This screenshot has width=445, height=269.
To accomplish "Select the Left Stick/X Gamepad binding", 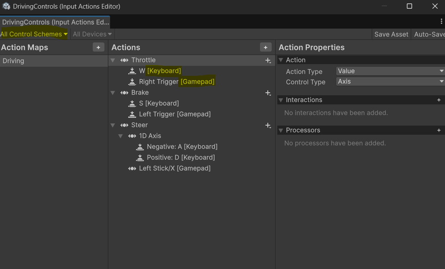I will [174, 168].
